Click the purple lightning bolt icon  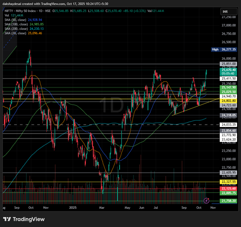click(206, 201)
